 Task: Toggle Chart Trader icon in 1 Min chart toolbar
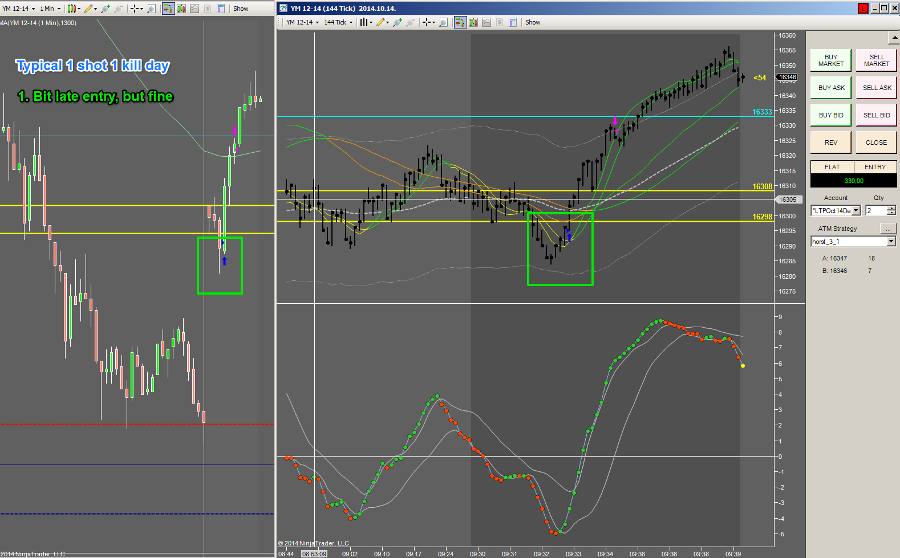click(168, 9)
